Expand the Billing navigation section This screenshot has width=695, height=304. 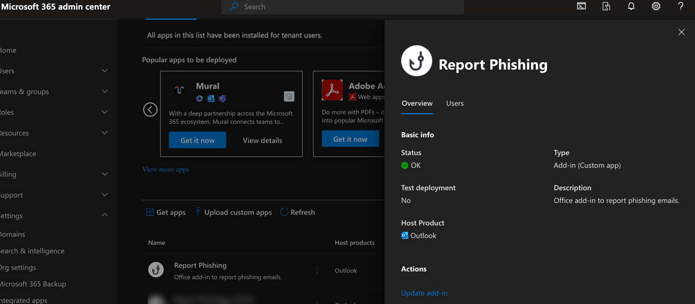(105, 174)
